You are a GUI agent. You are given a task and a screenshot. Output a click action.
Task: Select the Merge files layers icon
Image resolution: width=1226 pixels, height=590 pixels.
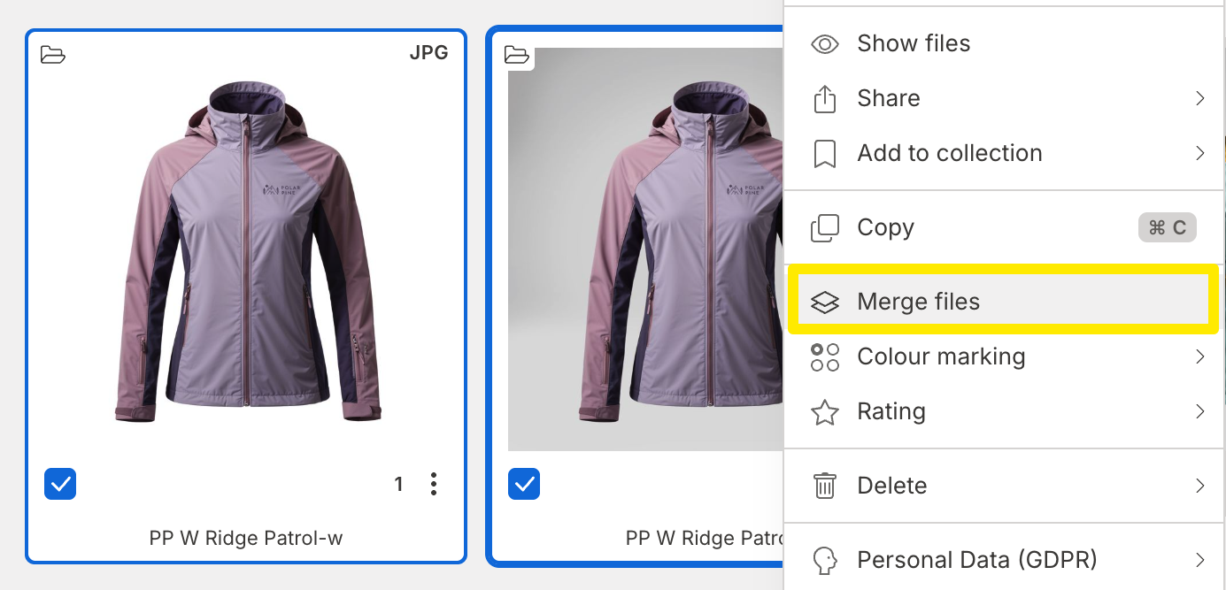point(824,301)
